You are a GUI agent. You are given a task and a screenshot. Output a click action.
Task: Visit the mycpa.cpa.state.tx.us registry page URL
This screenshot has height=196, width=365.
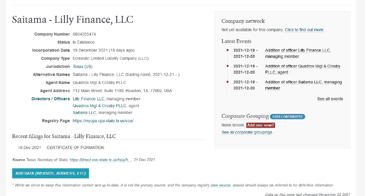tap(103, 121)
